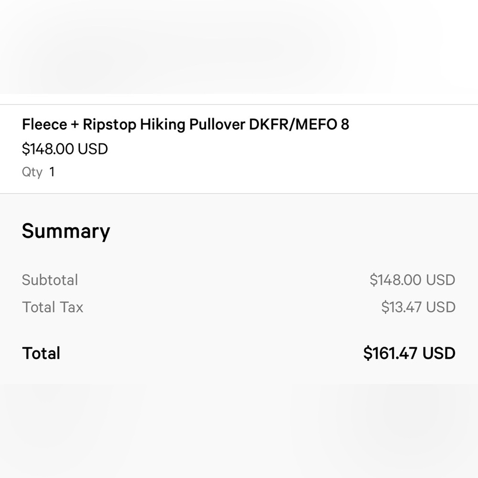Click the item price $148.00 USD
This screenshot has height=478, width=478.
tap(65, 149)
